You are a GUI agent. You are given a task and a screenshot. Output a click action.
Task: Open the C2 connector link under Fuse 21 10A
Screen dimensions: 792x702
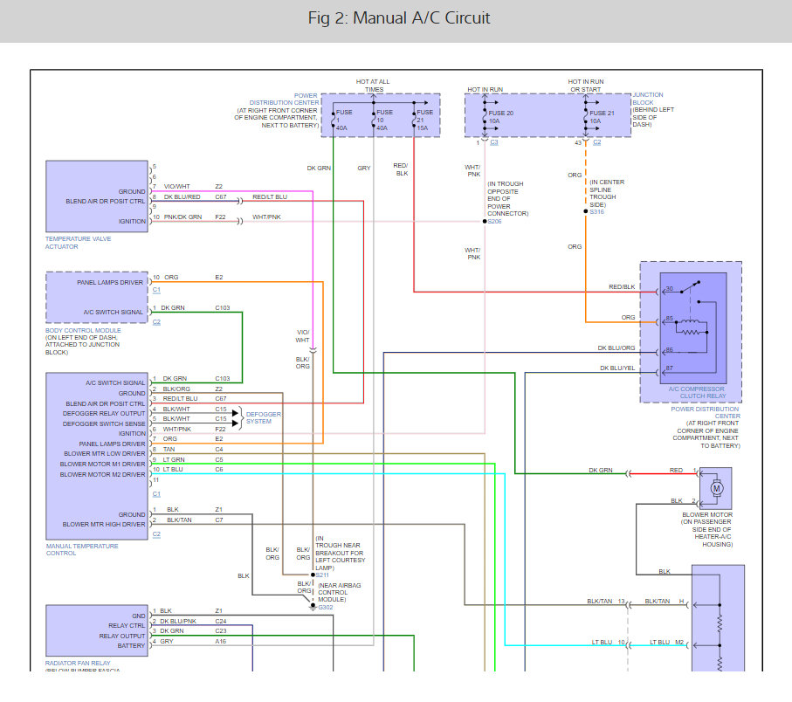pyautogui.click(x=597, y=142)
